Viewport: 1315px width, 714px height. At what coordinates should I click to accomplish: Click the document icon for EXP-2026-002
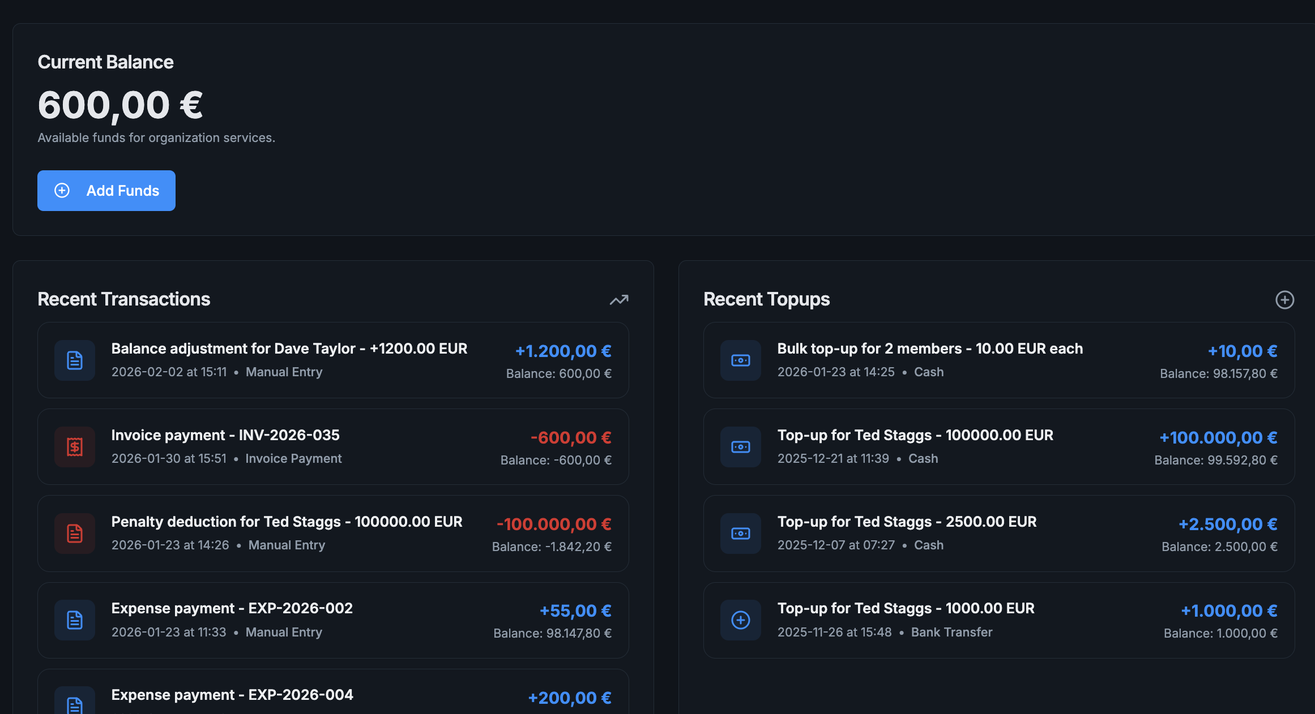click(75, 620)
